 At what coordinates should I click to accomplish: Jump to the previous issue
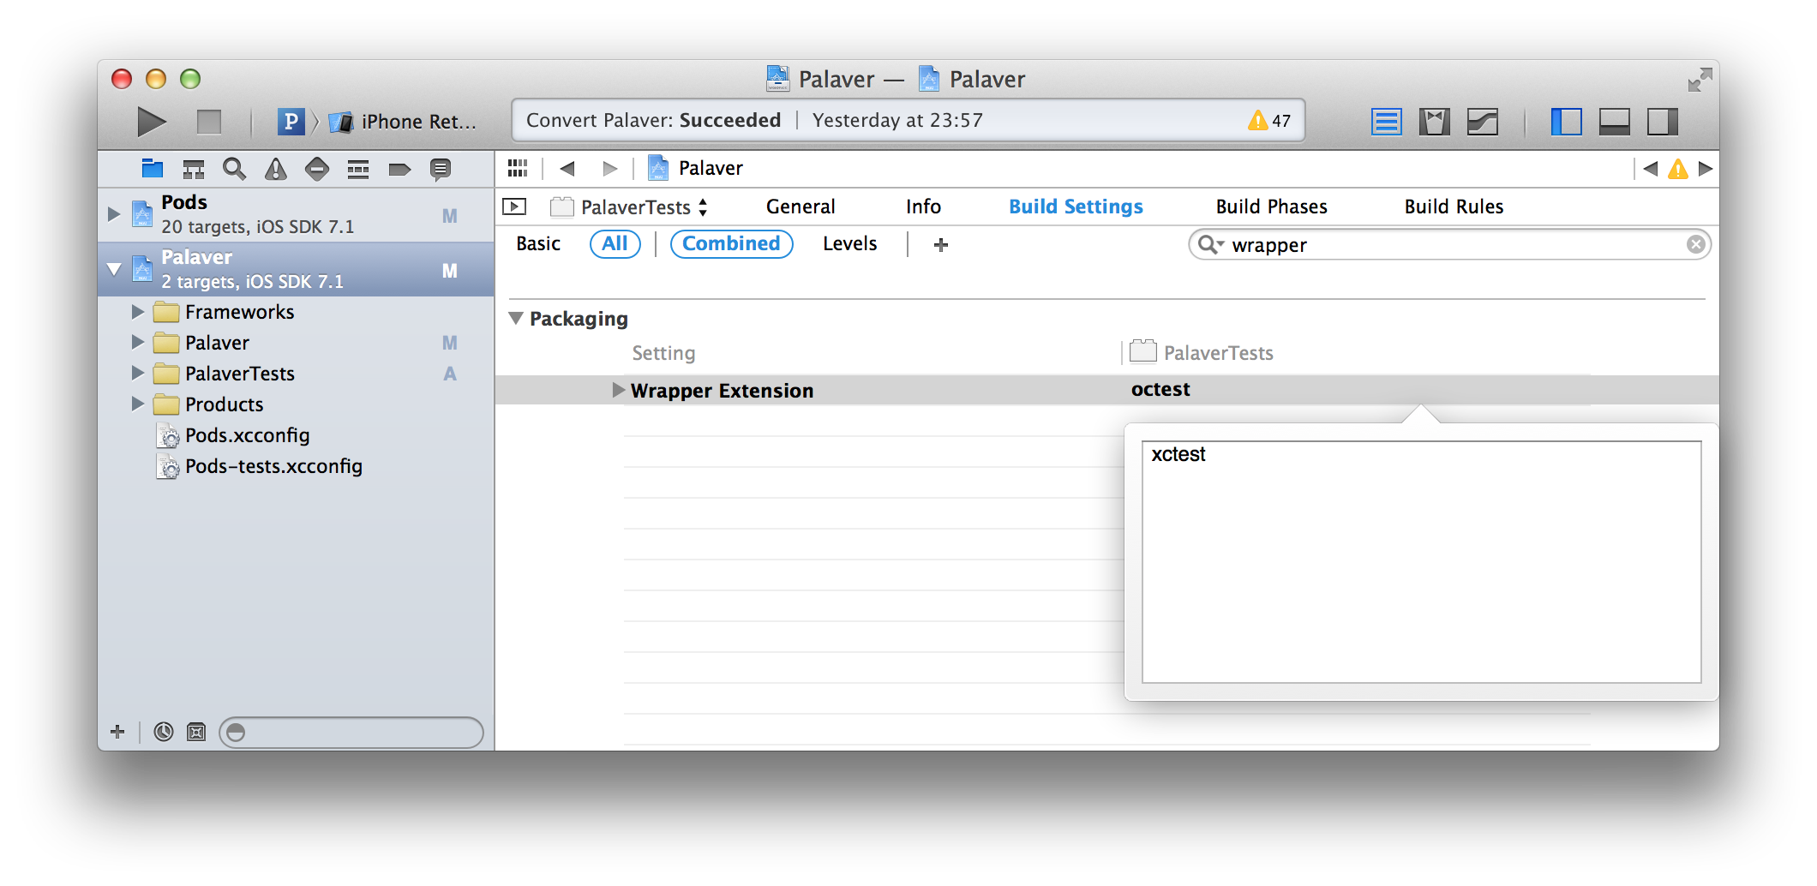click(x=1650, y=168)
